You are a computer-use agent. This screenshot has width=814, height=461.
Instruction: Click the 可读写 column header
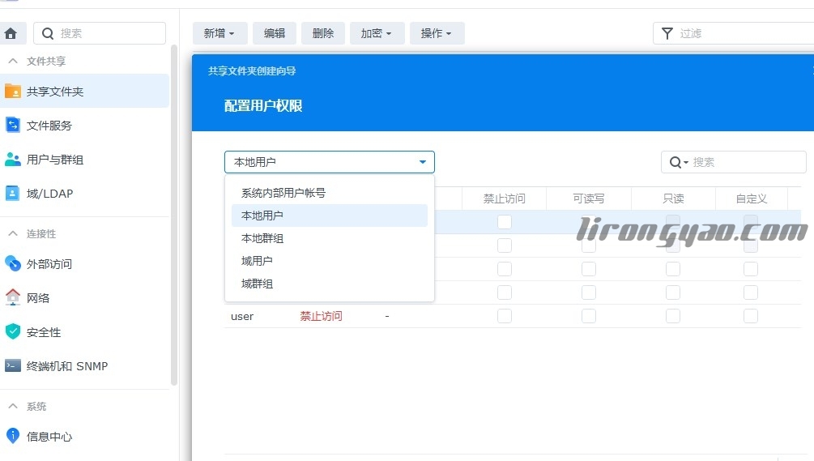pyautogui.click(x=589, y=198)
